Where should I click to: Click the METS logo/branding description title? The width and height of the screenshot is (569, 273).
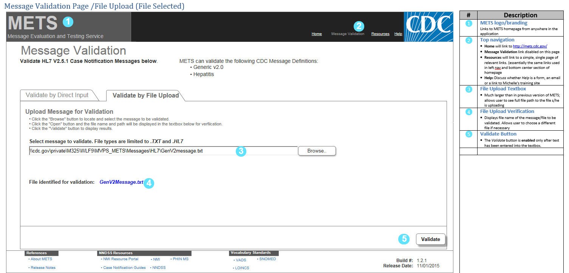504,23
